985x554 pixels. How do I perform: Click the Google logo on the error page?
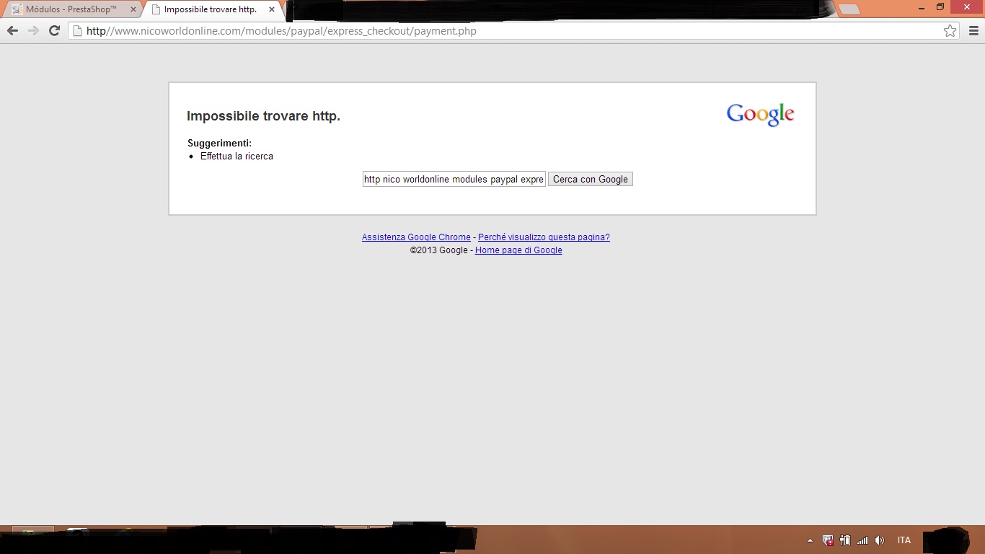(x=760, y=115)
